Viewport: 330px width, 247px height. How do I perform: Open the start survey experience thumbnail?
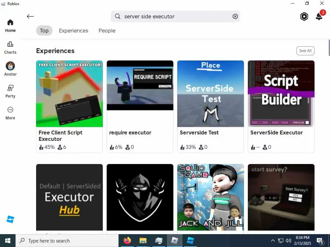(281, 197)
